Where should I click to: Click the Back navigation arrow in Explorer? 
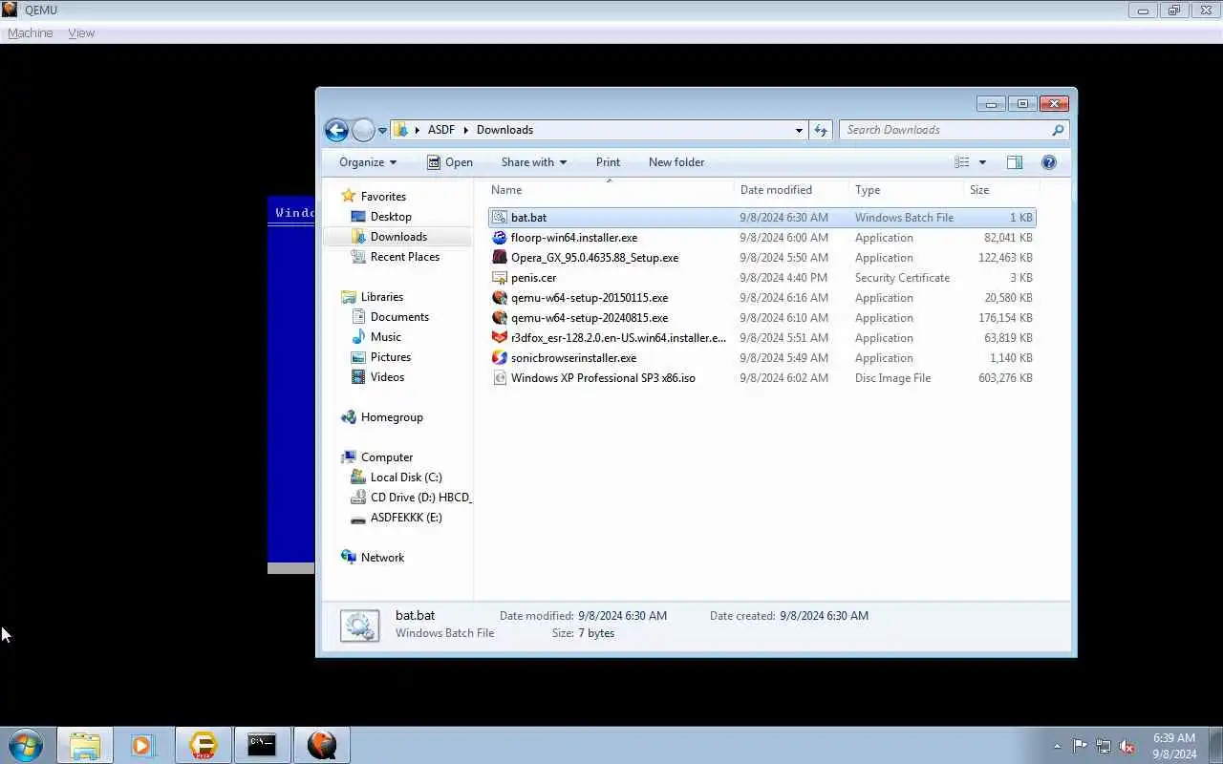click(336, 130)
